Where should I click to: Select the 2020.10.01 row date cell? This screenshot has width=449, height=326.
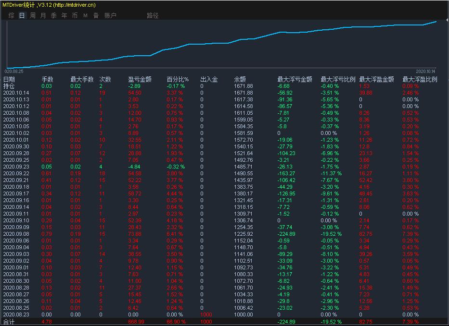pyautogui.click(x=16, y=140)
